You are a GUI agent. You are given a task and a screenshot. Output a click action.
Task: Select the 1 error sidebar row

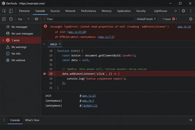(x=21, y=40)
